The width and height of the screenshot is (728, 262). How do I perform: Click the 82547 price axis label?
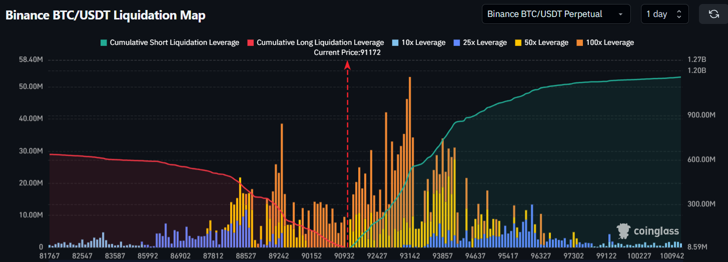click(x=82, y=256)
